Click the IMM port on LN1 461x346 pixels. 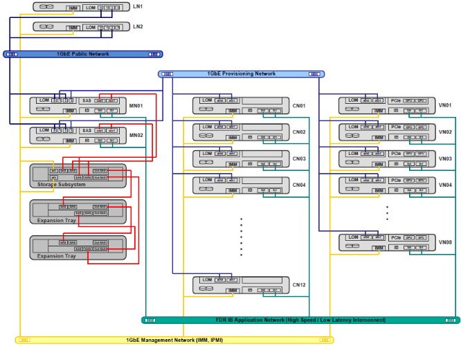(73, 8)
